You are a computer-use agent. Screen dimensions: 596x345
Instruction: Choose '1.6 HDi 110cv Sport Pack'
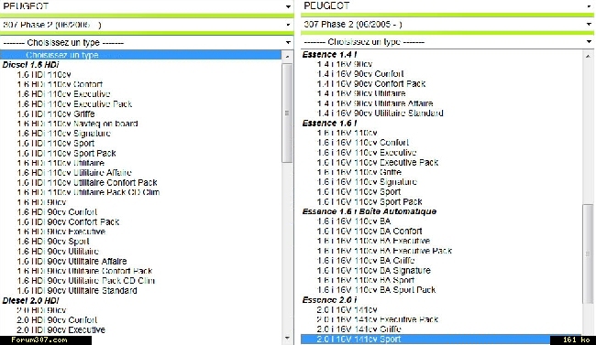coord(67,154)
